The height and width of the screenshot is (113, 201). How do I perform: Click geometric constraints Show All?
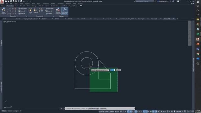[x=22, y=11]
